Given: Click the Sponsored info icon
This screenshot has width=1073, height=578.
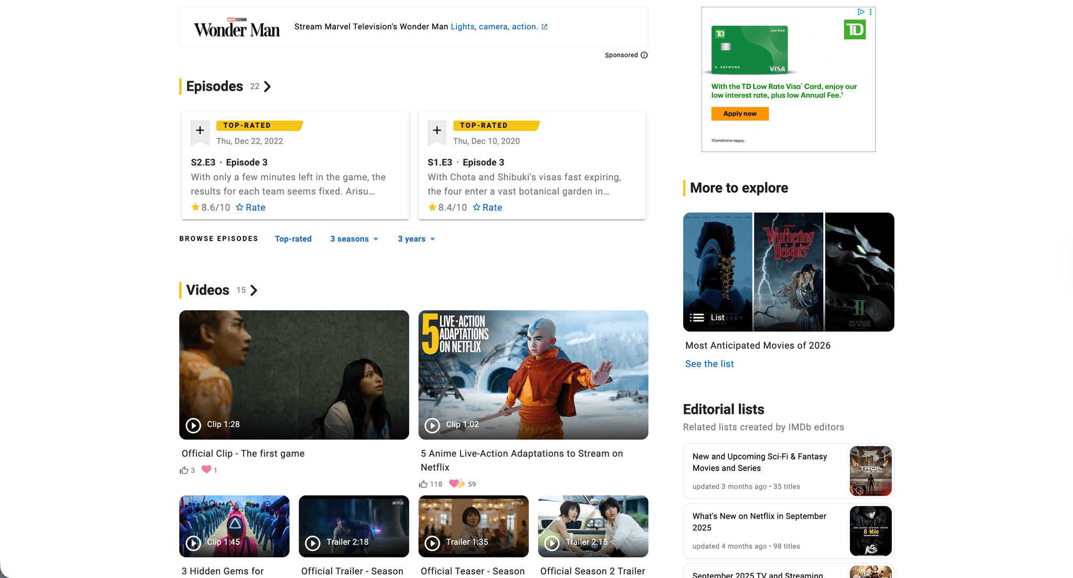Looking at the screenshot, I should click(x=644, y=55).
